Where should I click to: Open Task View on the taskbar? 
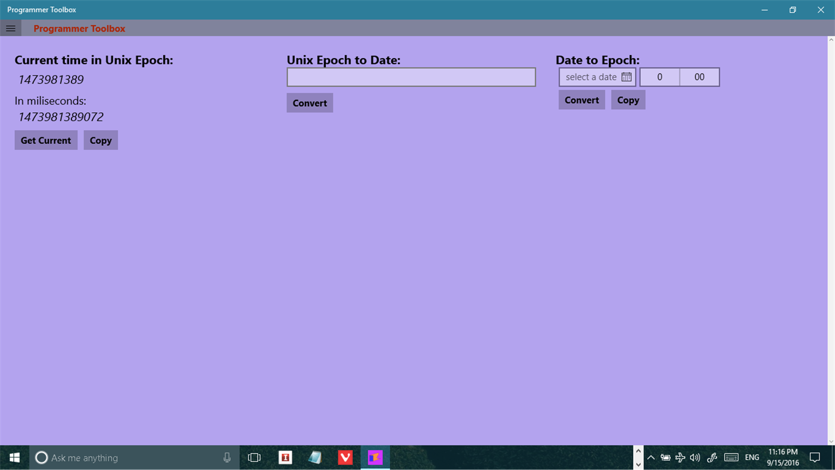[254, 457]
